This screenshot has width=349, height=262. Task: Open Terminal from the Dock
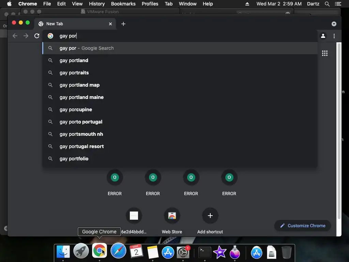[204, 252]
